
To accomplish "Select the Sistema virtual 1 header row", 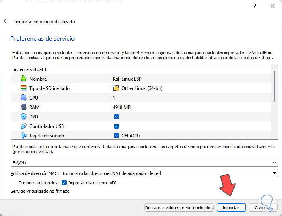I will pyautogui.click(x=141, y=69).
